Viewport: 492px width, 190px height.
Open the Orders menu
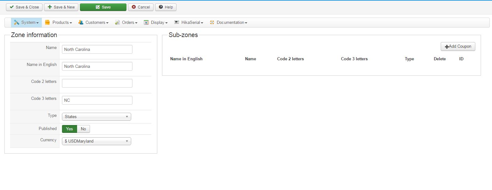coord(130,23)
